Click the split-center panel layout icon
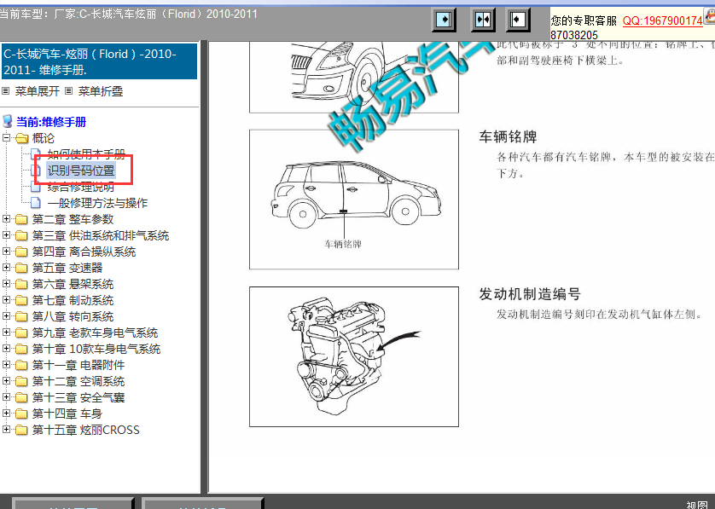715x509 pixels. pos(482,20)
